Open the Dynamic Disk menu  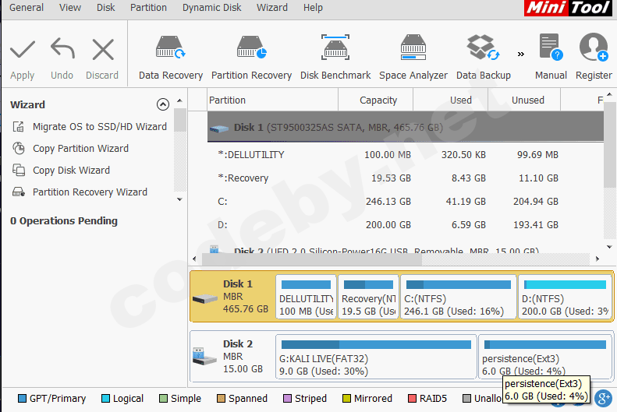tap(211, 8)
